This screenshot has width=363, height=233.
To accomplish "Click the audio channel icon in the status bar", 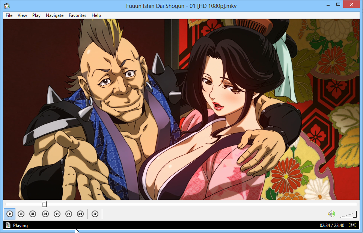I will coord(352,225).
